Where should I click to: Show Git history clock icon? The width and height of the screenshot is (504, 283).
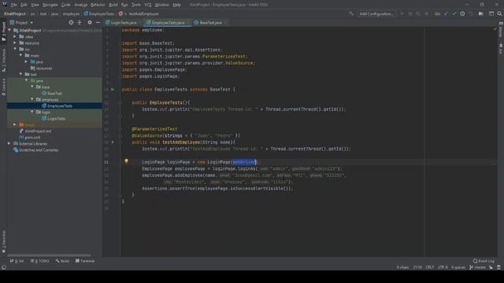pyautogui.click(x=462, y=14)
